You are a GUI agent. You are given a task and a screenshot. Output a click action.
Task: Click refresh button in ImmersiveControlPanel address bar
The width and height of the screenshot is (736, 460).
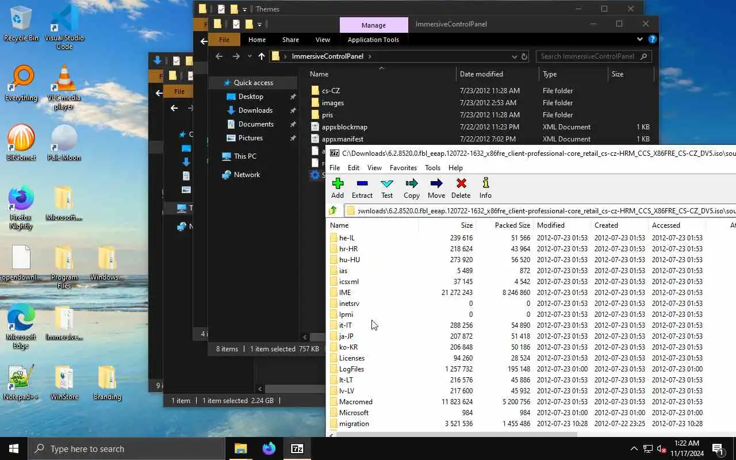pyautogui.click(x=524, y=56)
